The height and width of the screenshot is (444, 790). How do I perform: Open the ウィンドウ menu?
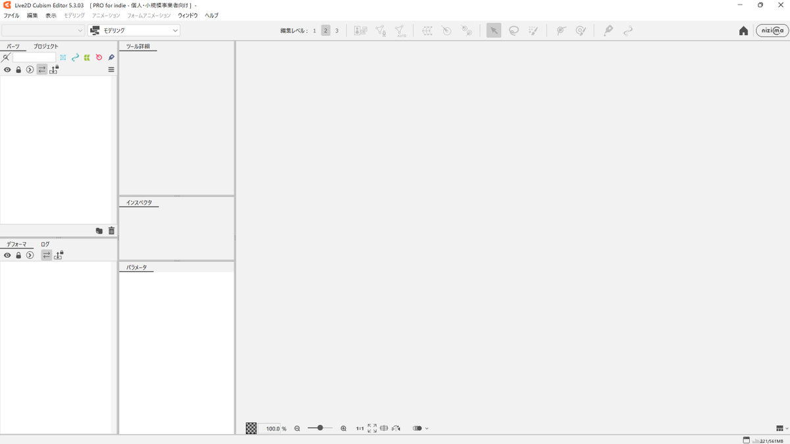pos(188,15)
